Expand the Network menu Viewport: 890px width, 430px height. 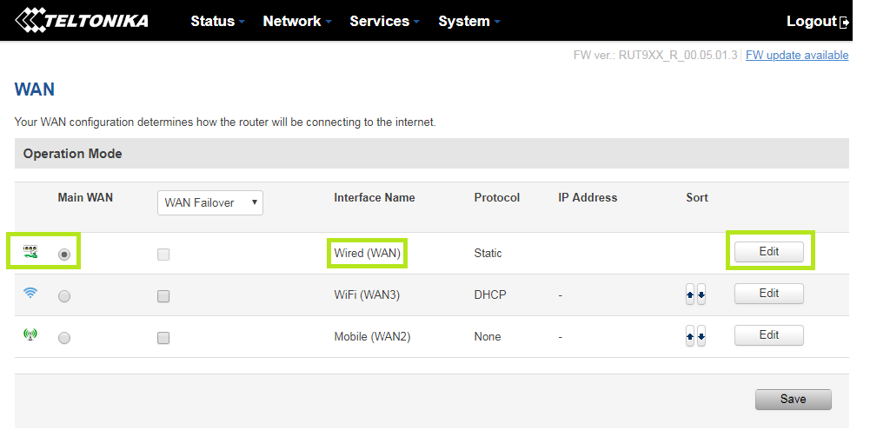click(296, 21)
